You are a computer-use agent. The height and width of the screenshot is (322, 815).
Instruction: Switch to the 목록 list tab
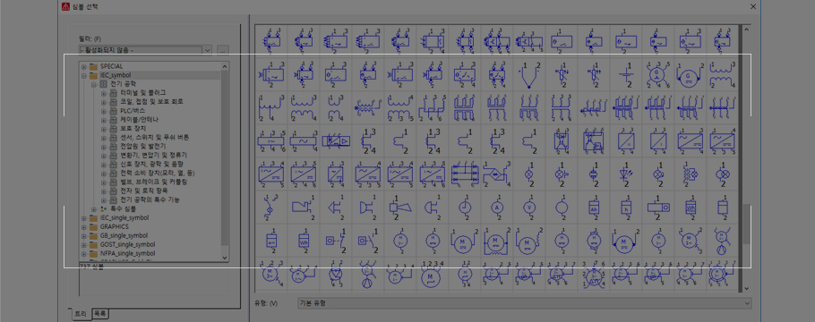(99, 314)
